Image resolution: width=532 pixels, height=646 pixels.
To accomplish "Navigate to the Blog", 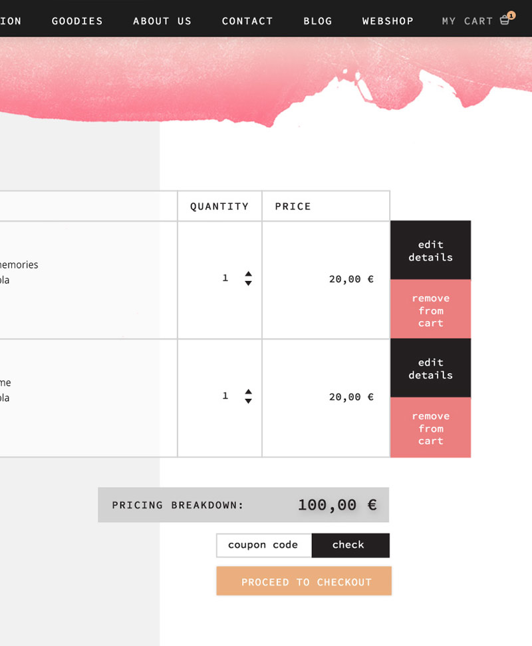I will coord(318,21).
